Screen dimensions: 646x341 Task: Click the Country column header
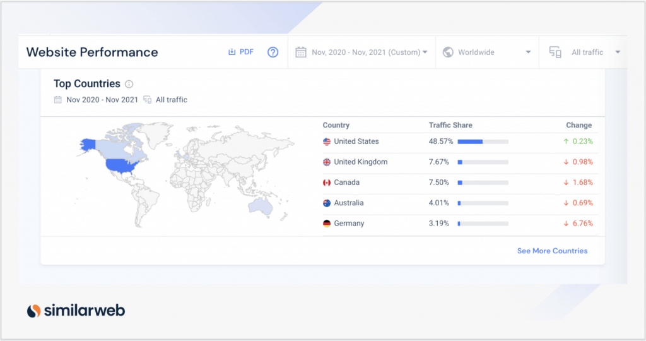pos(336,125)
